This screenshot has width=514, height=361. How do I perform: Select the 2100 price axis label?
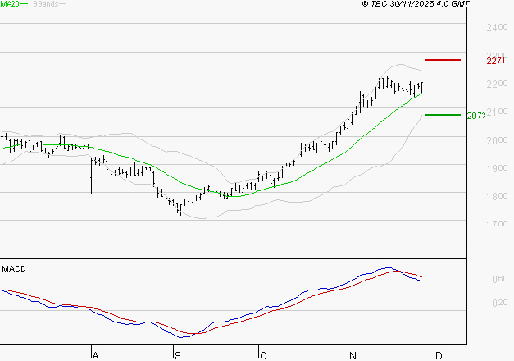pyautogui.click(x=497, y=112)
